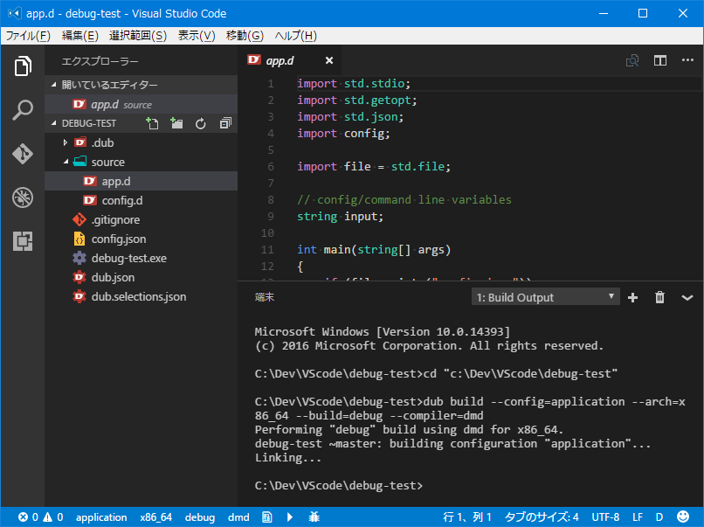Create a new file in DEBUG-TEST
Viewport: 704px width, 527px height.
(x=152, y=123)
